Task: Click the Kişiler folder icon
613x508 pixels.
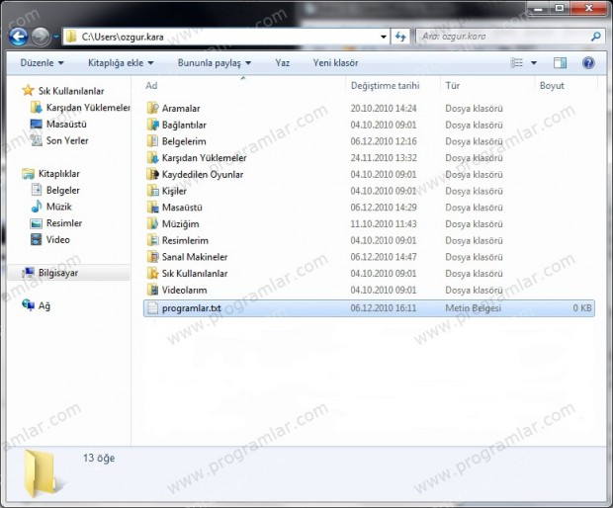Action: click(x=152, y=191)
